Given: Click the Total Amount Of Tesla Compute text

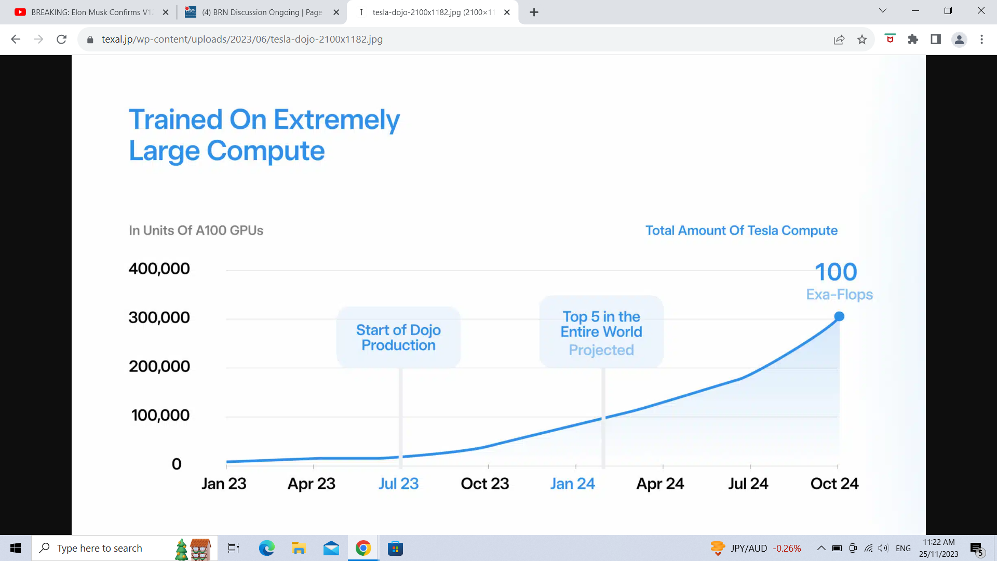Looking at the screenshot, I should [741, 230].
